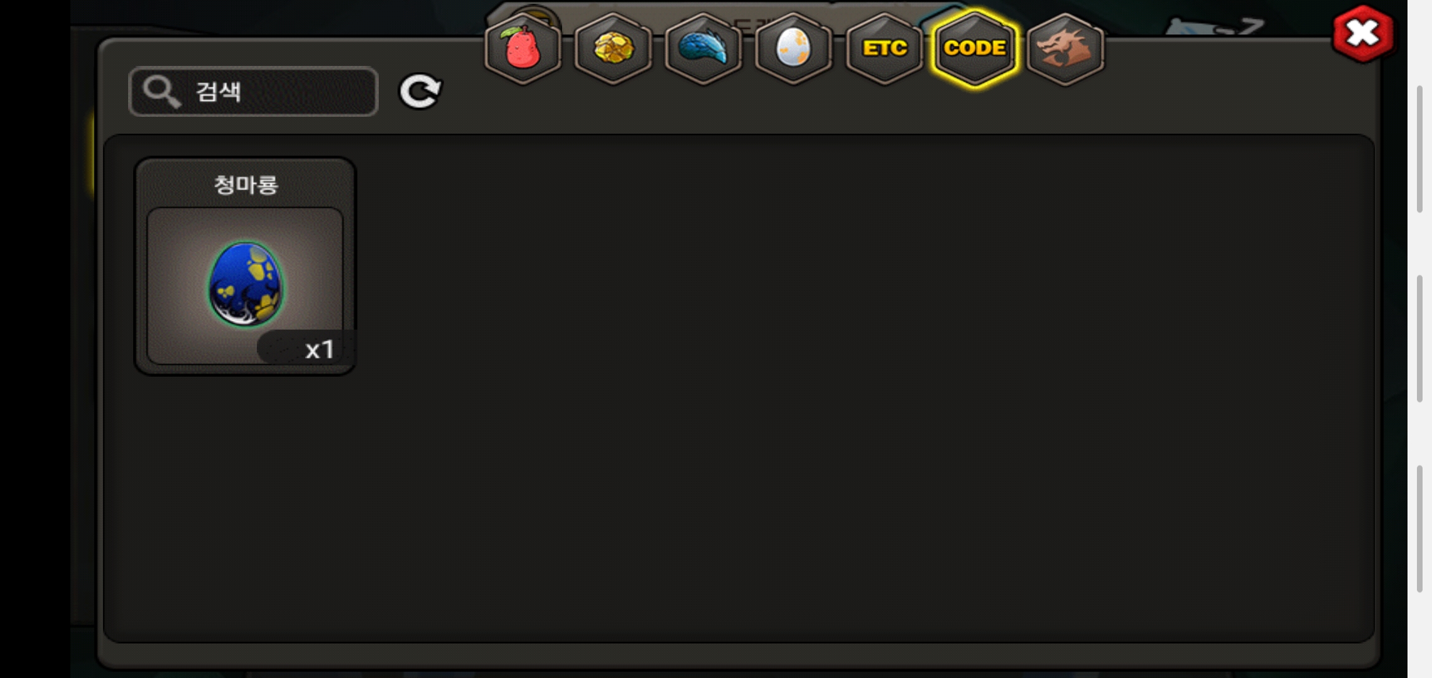Click the magnifying glass search icon
This screenshot has width=1432, height=678.
tap(161, 92)
